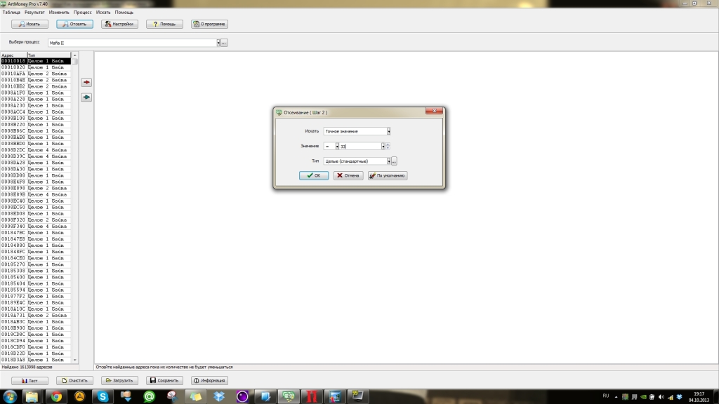Click the teal arrow transfer-all icon
The image size is (719, 404).
[86, 97]
